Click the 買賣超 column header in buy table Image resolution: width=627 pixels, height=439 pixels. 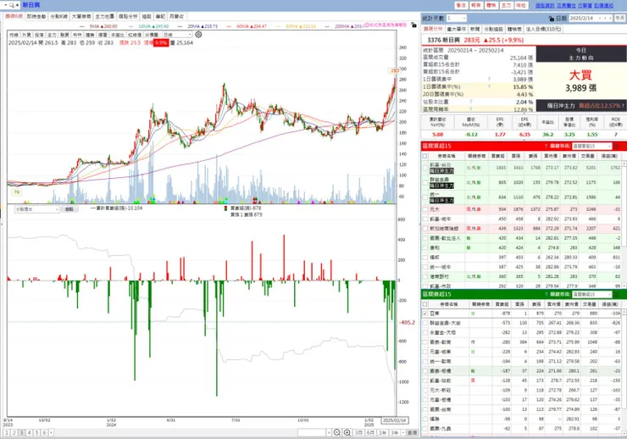(x=498, y=156)
